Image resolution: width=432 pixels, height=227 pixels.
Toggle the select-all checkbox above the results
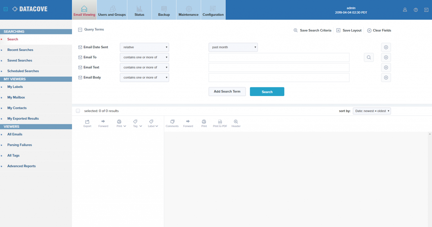78,111
